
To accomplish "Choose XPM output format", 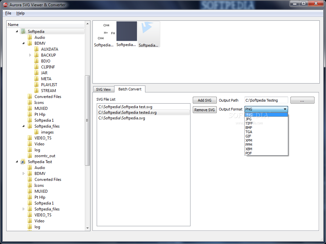I will click(266, 140).
